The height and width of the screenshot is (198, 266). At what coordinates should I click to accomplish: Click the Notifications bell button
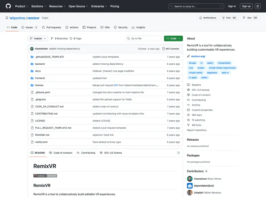(208, 18)
